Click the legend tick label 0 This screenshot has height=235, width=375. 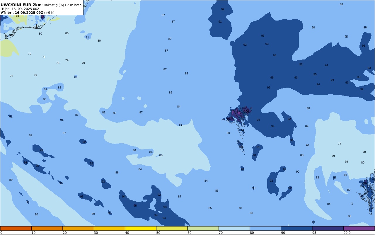(x=1, y=233)
